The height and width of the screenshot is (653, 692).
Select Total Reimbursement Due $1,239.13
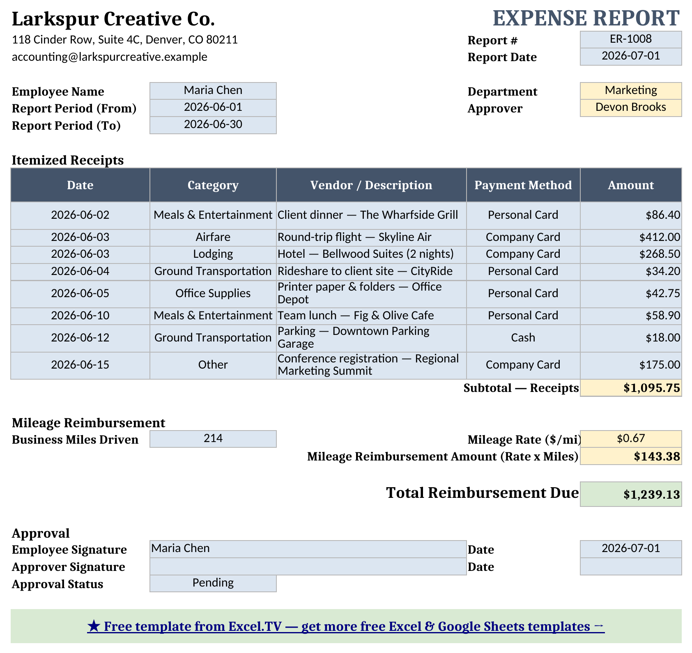tap(631, 494)
